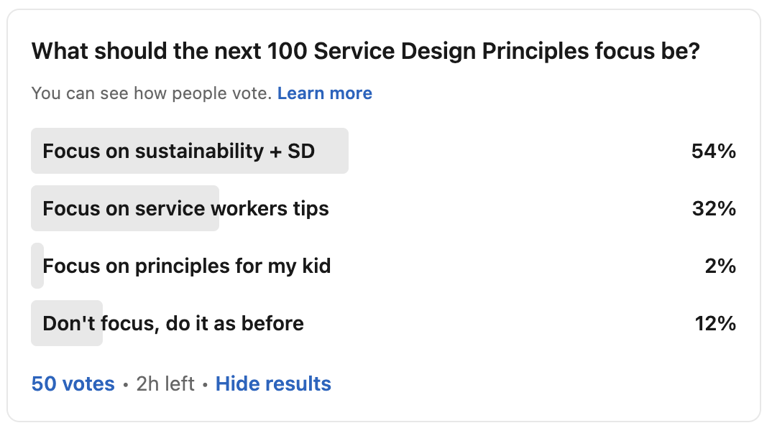Viewport: 772px width, 428px height.
Task: Click the dot separator before Hide results
Action: [x=205, y=385]
